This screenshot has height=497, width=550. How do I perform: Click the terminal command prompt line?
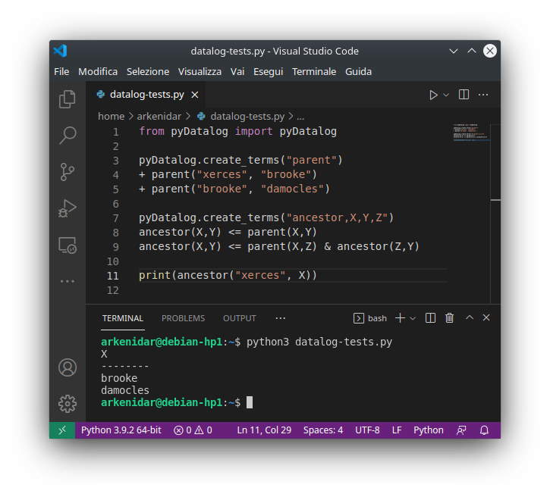point(247,342)
